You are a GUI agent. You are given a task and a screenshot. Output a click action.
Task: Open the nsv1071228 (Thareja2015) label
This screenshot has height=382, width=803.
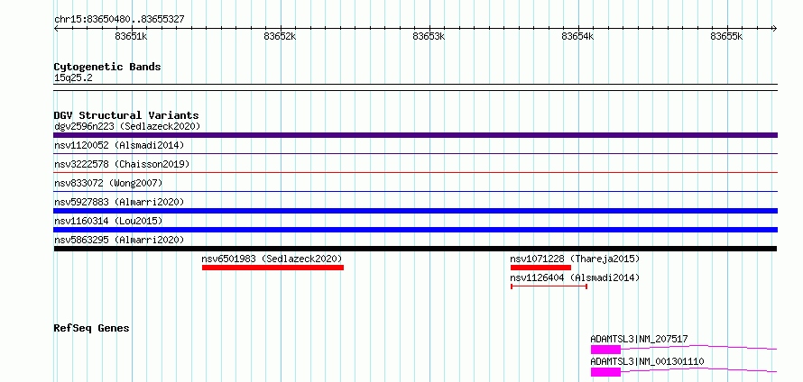[575, 259]
